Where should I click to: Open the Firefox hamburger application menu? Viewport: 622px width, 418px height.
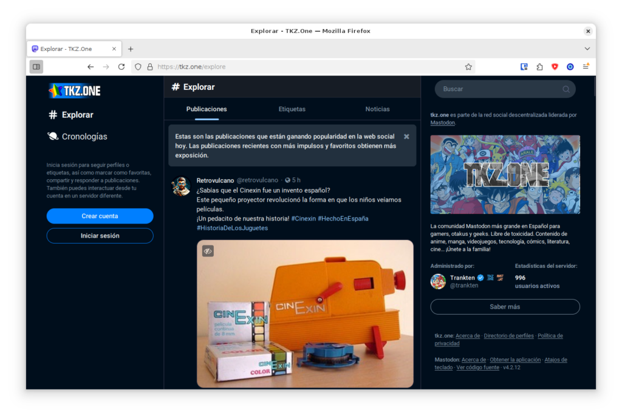coord(586,67)
